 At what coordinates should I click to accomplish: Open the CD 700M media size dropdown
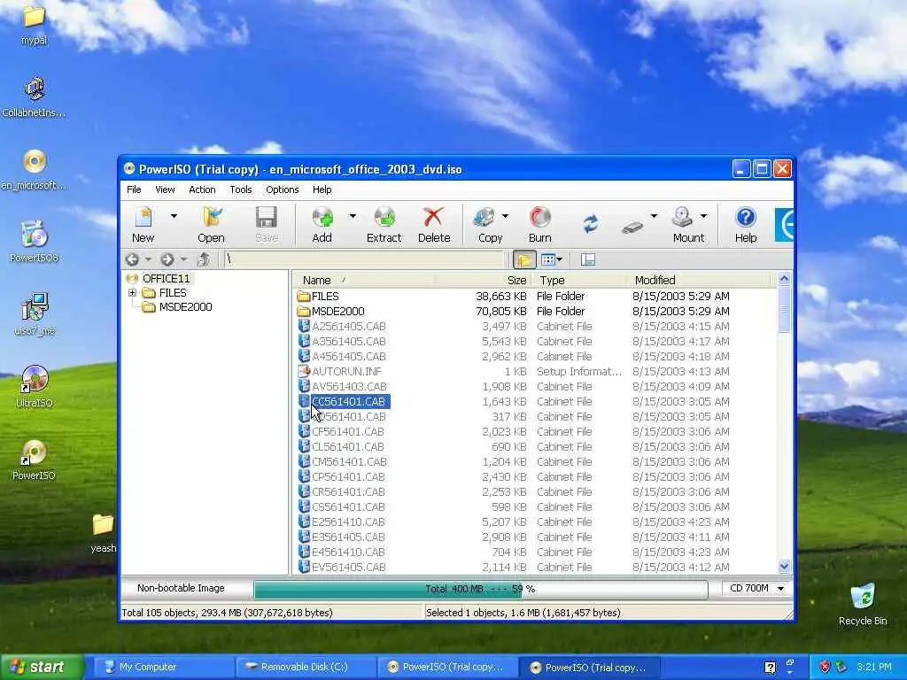pyautogui.click(x=781, y=589)
